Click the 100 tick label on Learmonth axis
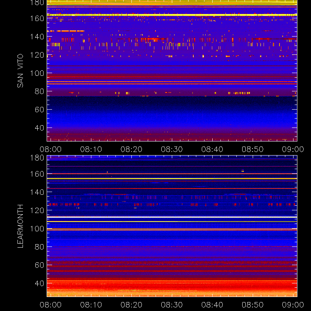The image size is (311, 311). 37,229
